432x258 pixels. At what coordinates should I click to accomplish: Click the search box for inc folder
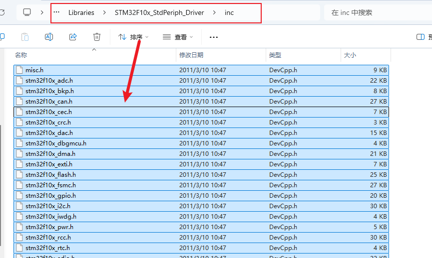[378, 12]
